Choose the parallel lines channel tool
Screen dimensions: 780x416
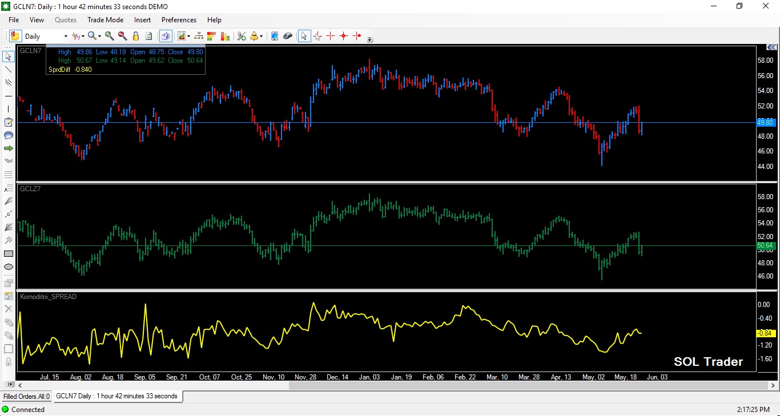[9, 83]
